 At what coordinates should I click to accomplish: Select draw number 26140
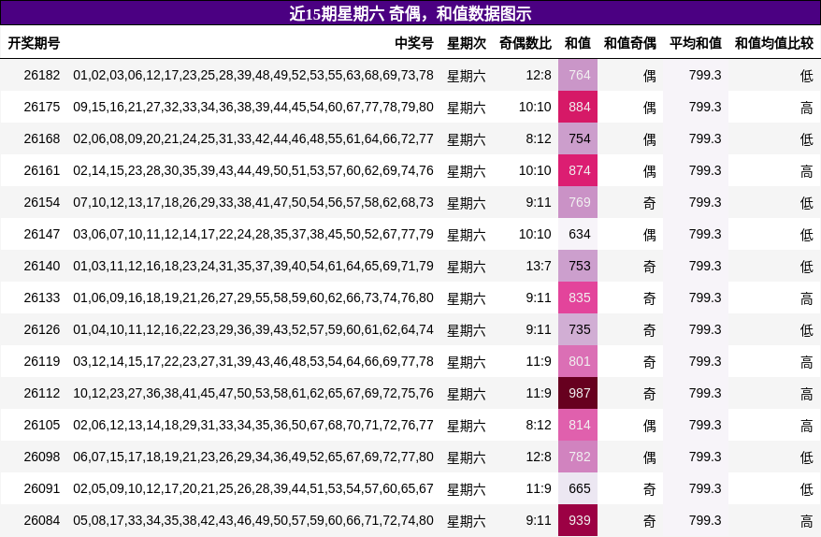tap(42, 266)
